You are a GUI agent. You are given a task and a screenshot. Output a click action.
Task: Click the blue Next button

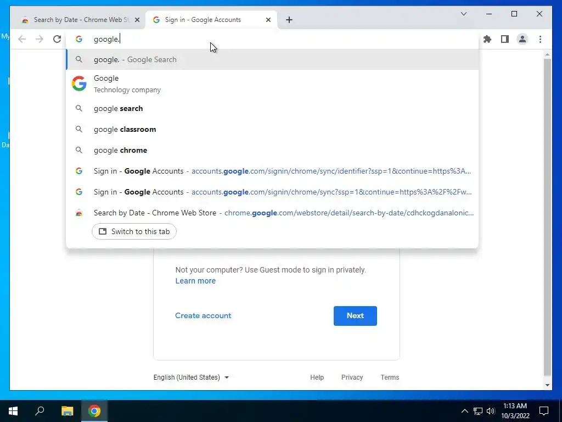pyautogui.click(x=355, y=316)
